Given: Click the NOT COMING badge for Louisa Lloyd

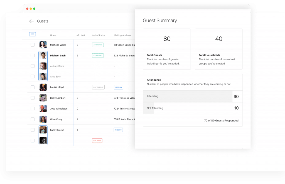Looking at the screenshot, I should (98, 87).
